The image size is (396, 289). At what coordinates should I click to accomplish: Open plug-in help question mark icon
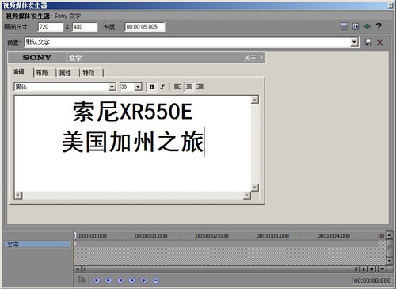[379, 26]
